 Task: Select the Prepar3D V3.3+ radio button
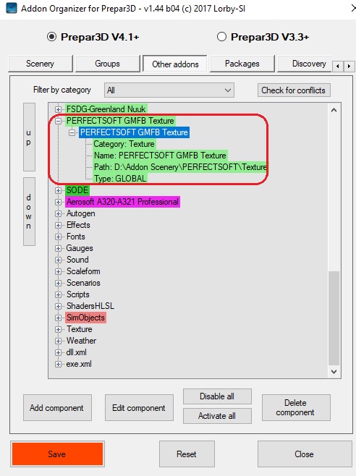221,37
